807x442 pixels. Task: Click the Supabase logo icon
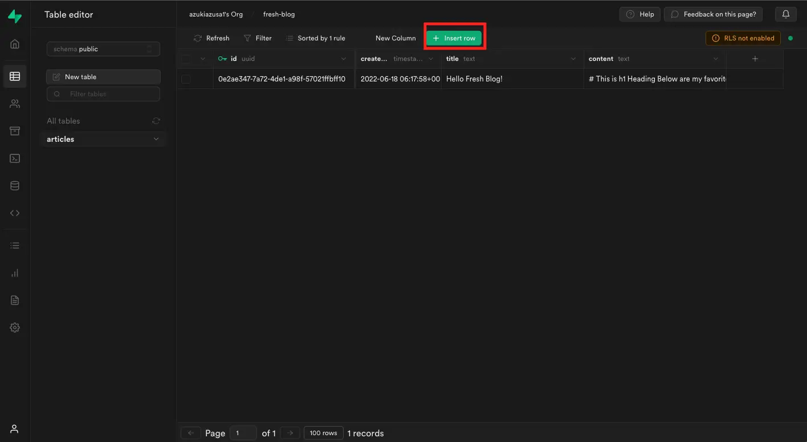[15, 17]
